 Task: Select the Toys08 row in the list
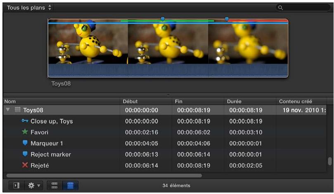click(165, 110)
